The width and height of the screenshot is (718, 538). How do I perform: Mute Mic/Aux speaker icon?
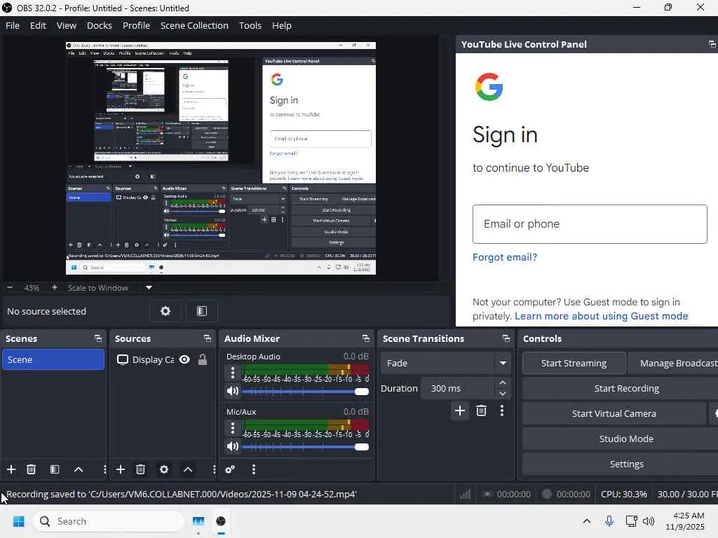coord(233,446)
